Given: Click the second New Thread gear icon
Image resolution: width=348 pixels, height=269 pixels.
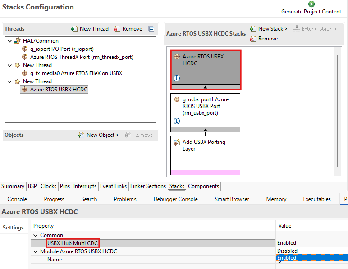Looking at the screenshot, I should click(17, 81).
